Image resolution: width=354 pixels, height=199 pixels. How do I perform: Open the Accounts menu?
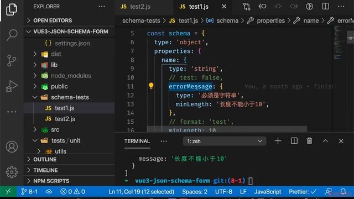pyautogui.click(x=12, y=147)
